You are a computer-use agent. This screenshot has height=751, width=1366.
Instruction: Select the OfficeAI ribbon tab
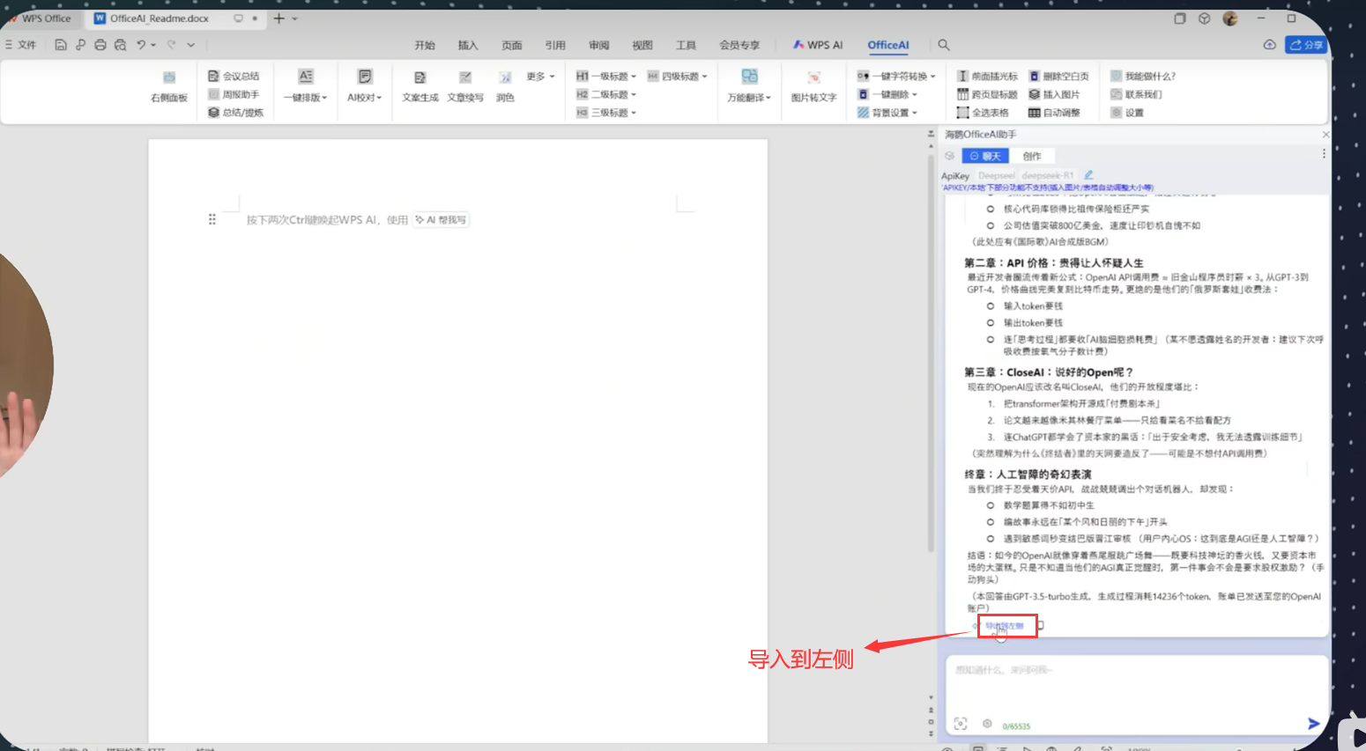(x=888, y=45)
